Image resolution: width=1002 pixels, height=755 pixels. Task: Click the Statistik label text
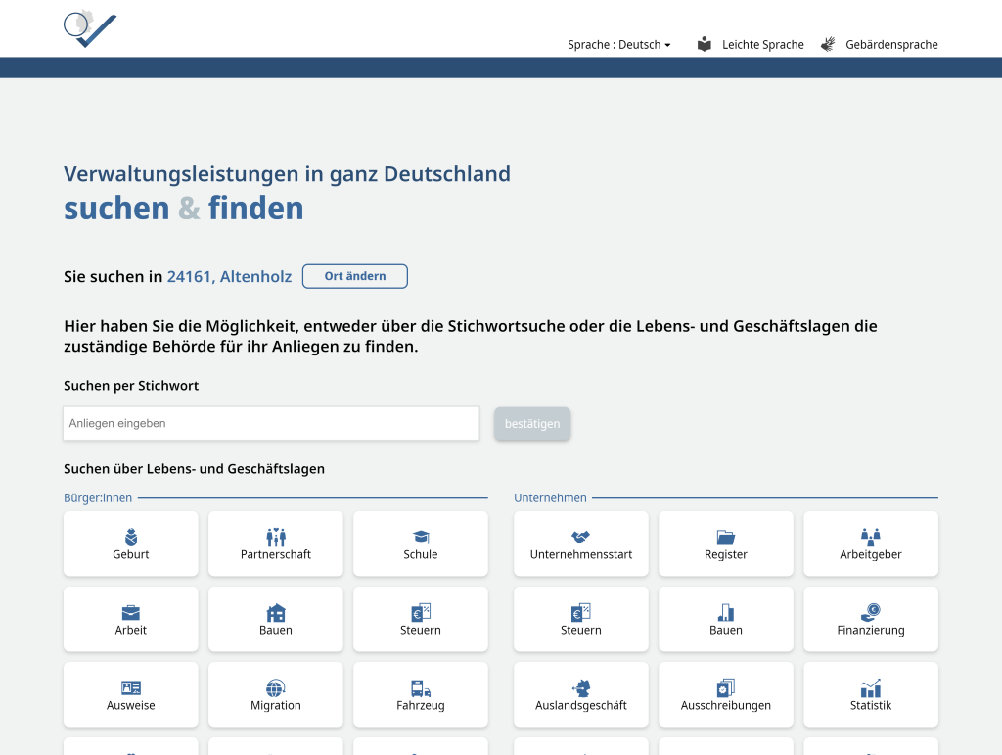[x=870, y=705]
